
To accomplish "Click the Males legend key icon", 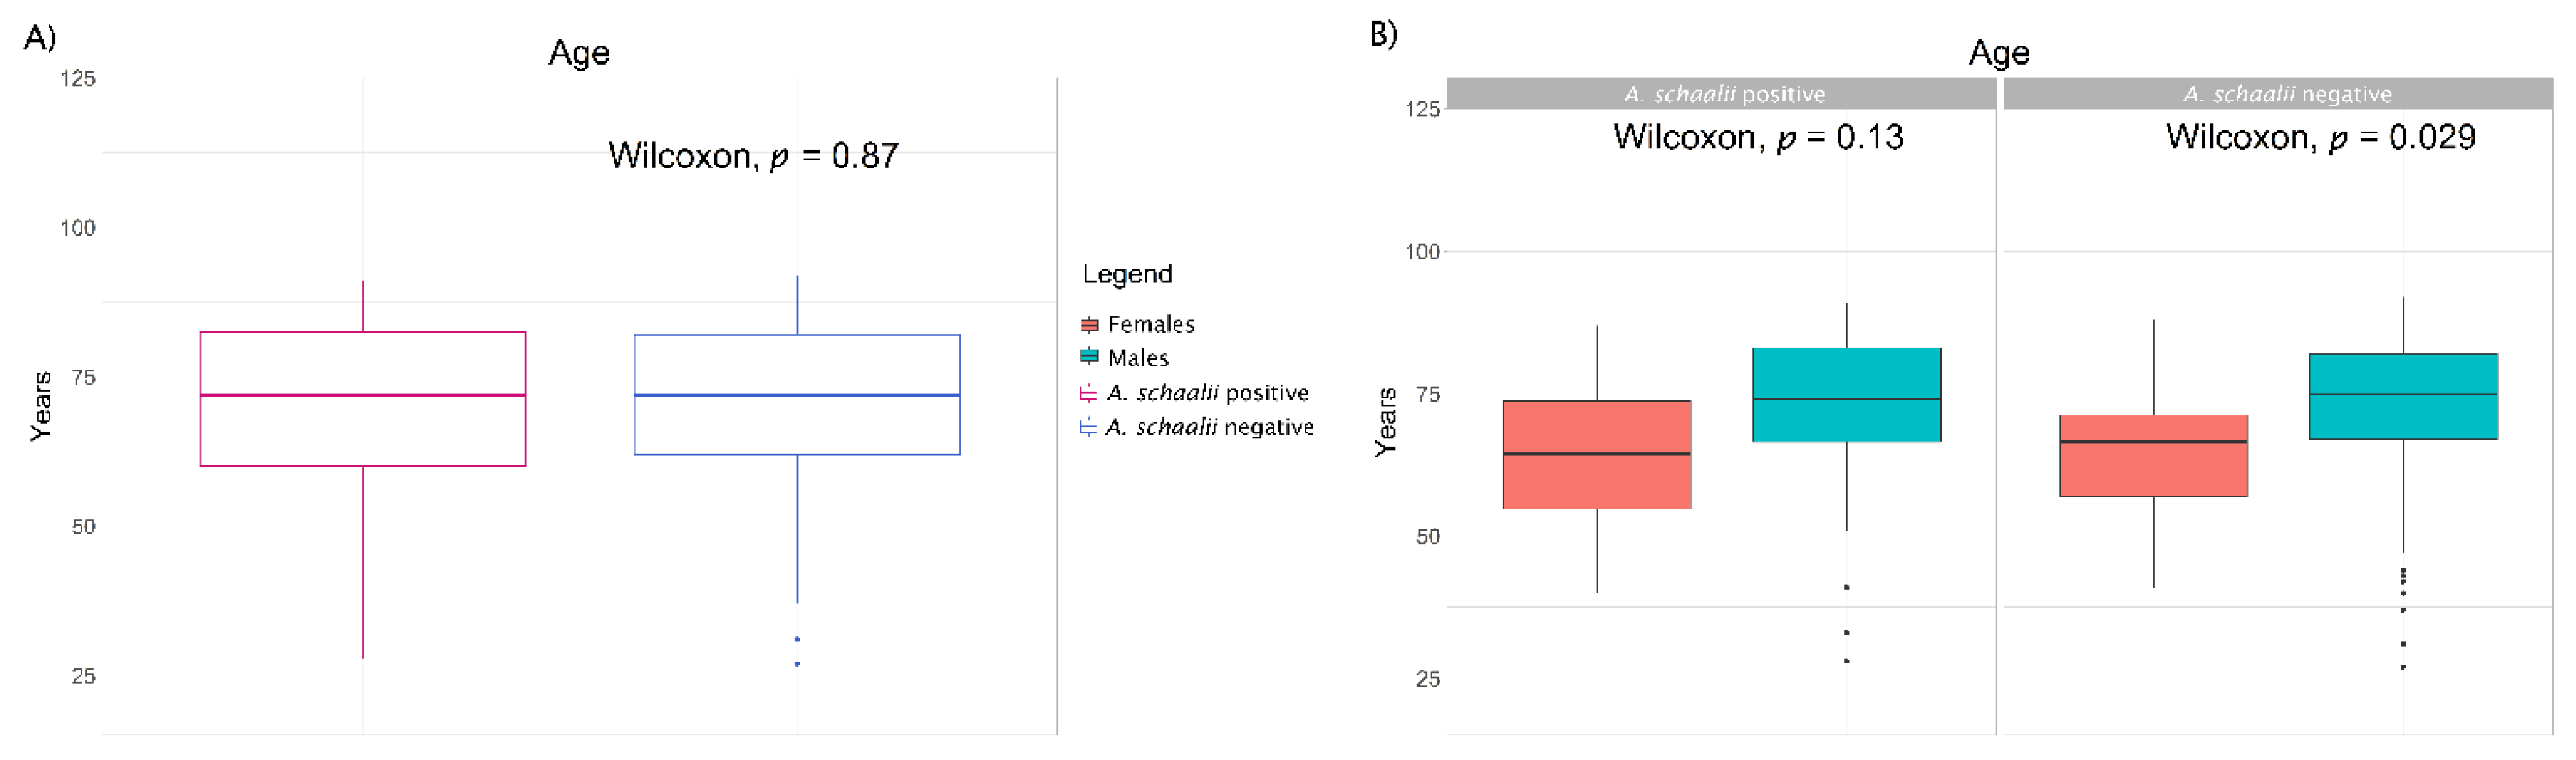I will [1089, 357].
